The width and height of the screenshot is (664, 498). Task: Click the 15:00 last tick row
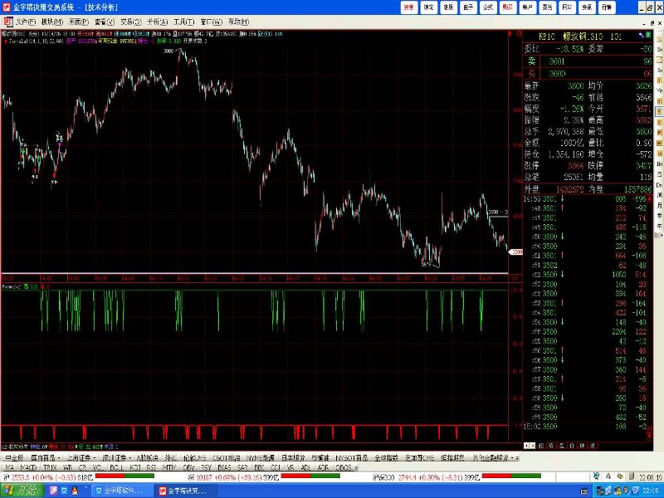coord(585,427)
